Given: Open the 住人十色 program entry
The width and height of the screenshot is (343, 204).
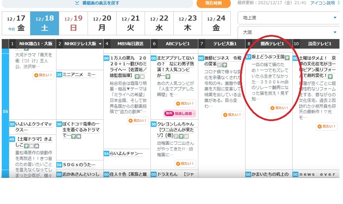Looking at the screenshot, I should [x=128, y=174].
